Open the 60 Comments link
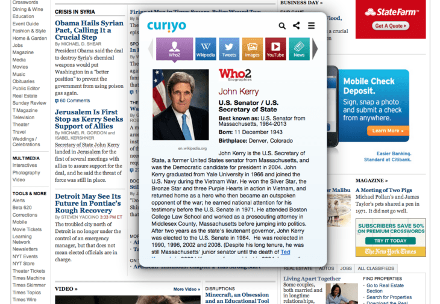This screenshot has height=304, width=440. (75, 101)
